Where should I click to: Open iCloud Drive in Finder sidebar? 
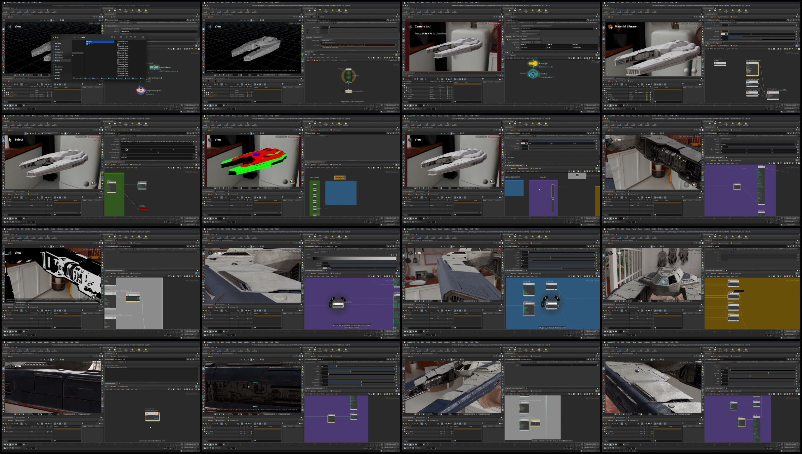point(59,67)
